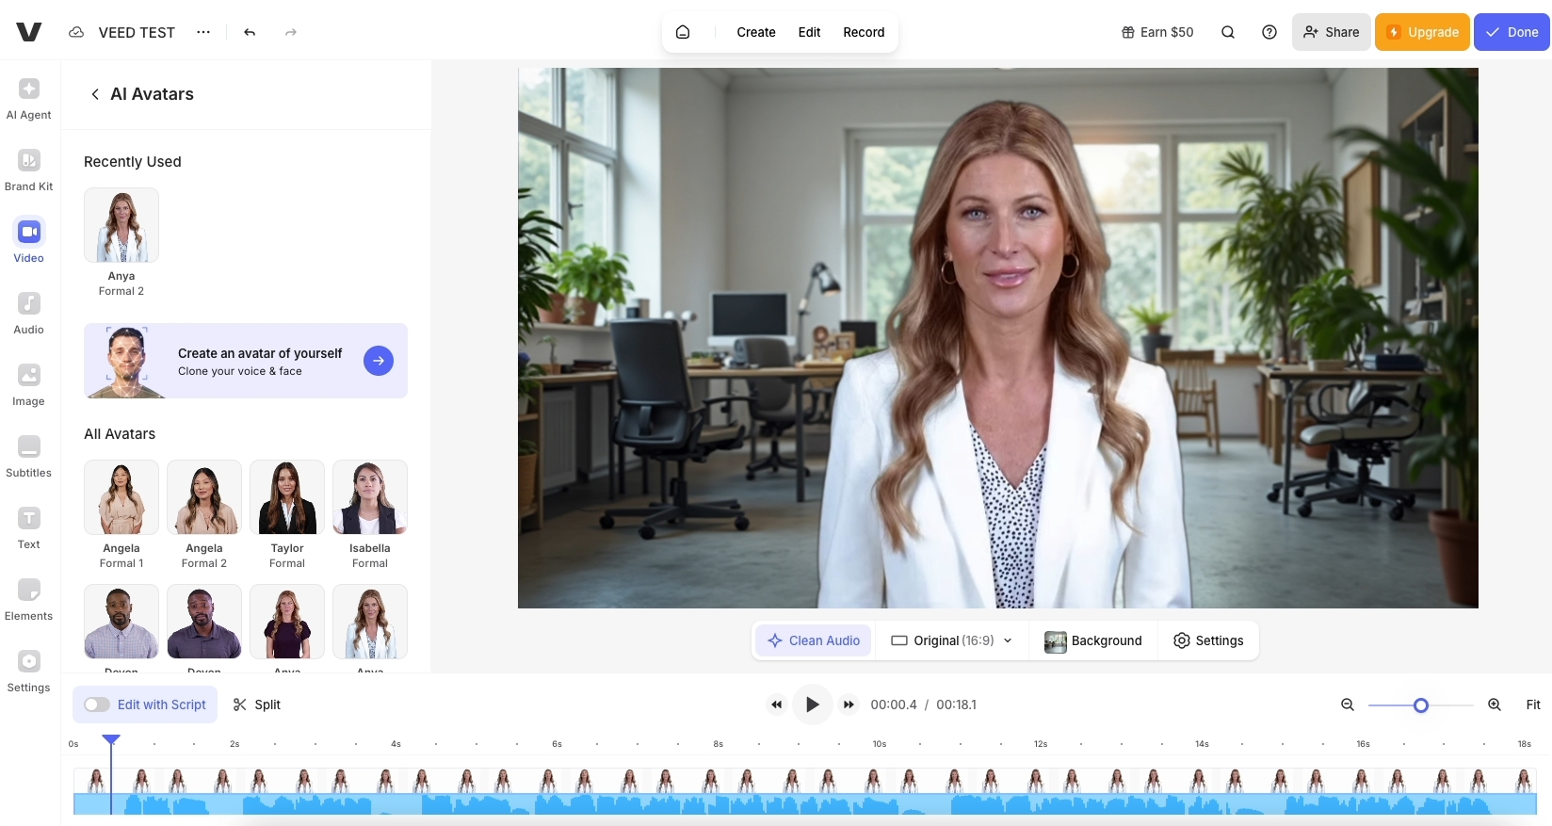Toggle the Edit with Script switch
The image size is (1552, 826).
click(97, 705)
